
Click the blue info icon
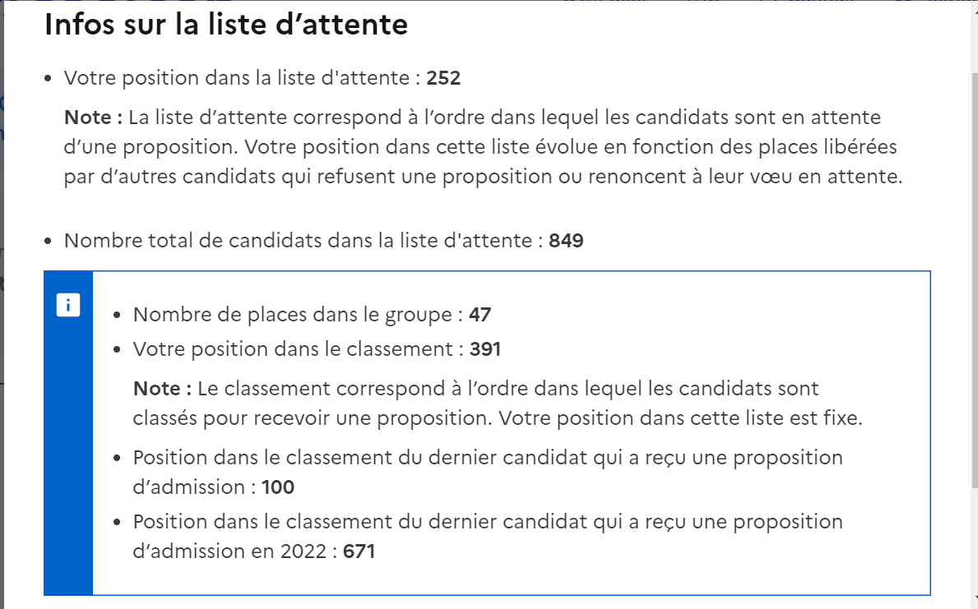(68, 305)
